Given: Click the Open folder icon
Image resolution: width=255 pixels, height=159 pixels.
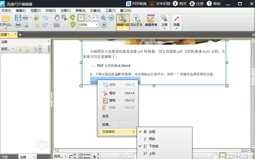Looking at the screenshot, I should [6, 19].
